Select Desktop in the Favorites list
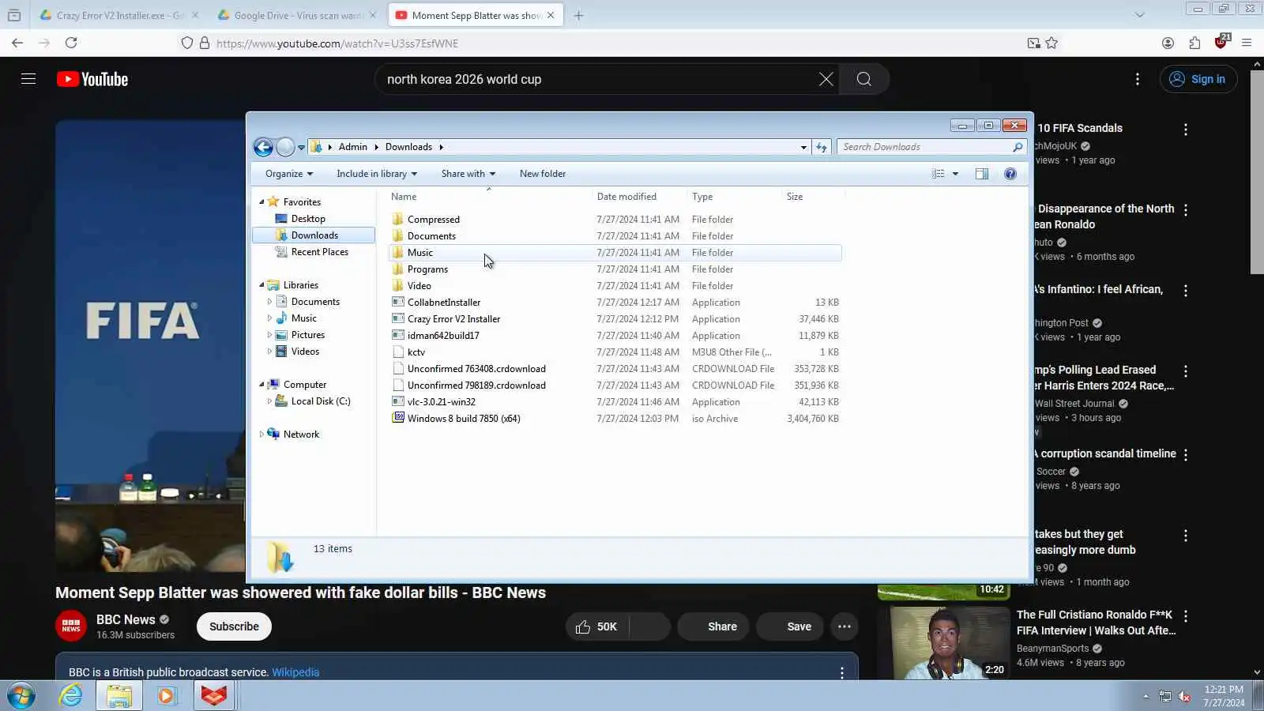The width and height of the screenshot is (1264, 711). click(x=308, y=219)
